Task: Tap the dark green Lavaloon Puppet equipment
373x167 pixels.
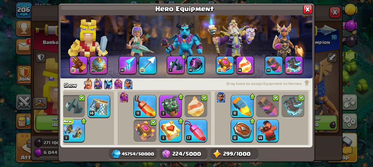Action: tap(170, 106)
